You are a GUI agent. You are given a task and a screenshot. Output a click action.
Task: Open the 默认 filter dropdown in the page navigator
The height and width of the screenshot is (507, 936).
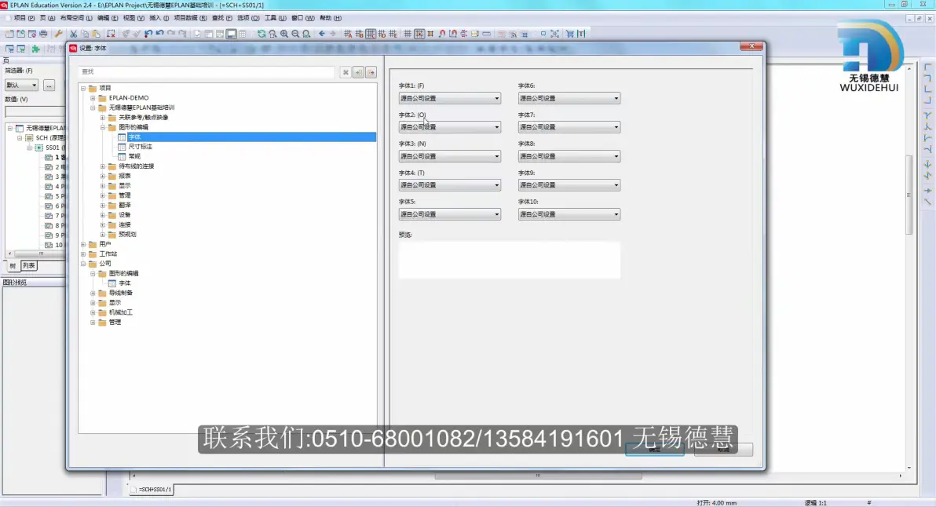21,86
